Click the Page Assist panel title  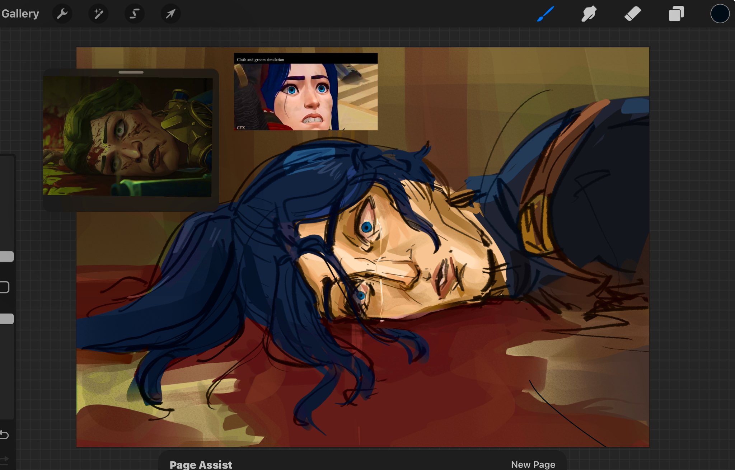(x=201, y=464)
